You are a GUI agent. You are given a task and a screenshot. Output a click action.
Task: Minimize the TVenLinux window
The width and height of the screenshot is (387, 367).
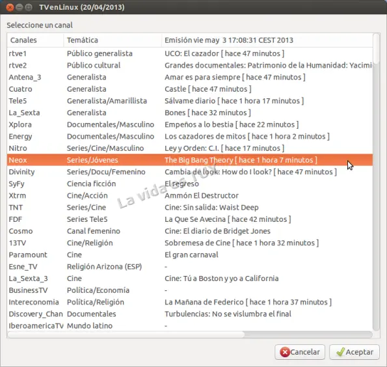[20, 7]
